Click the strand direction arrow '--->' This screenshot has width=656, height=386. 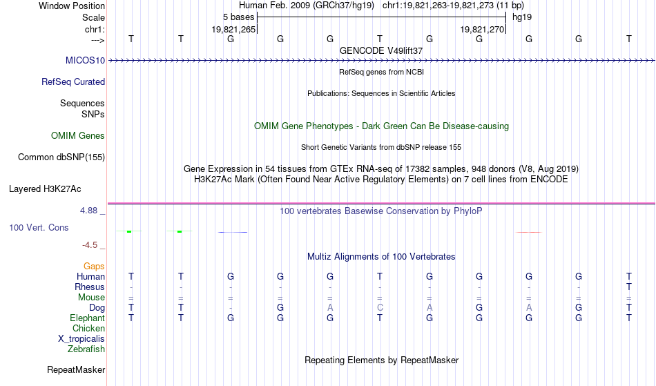pyautogui.click(x=98, y=40)
